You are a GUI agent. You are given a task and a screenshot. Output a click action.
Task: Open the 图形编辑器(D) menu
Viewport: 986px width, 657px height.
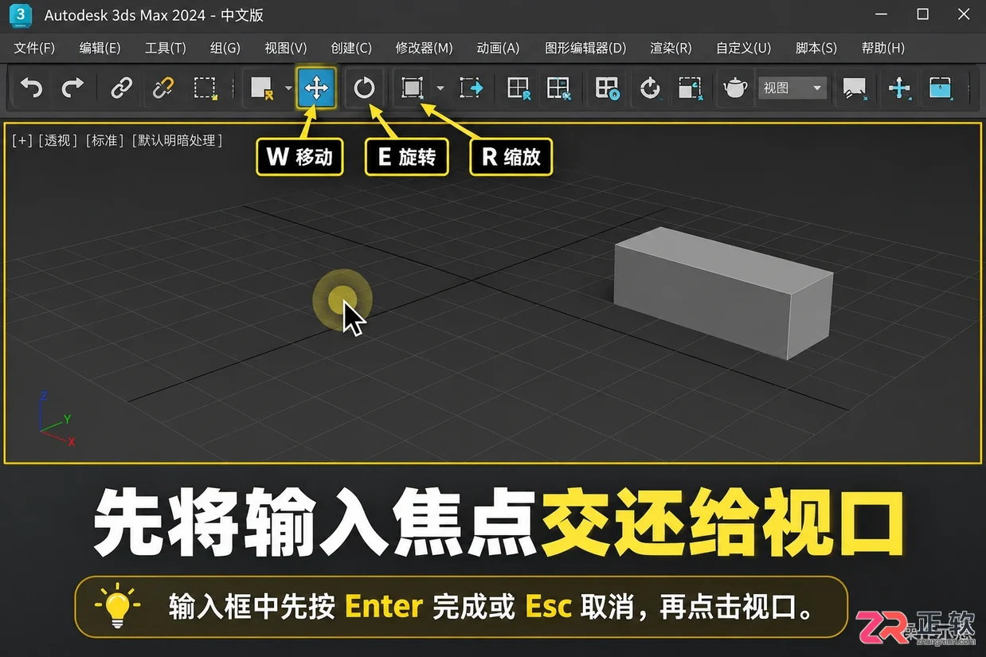pyautogui.click(x=585, y=48)
